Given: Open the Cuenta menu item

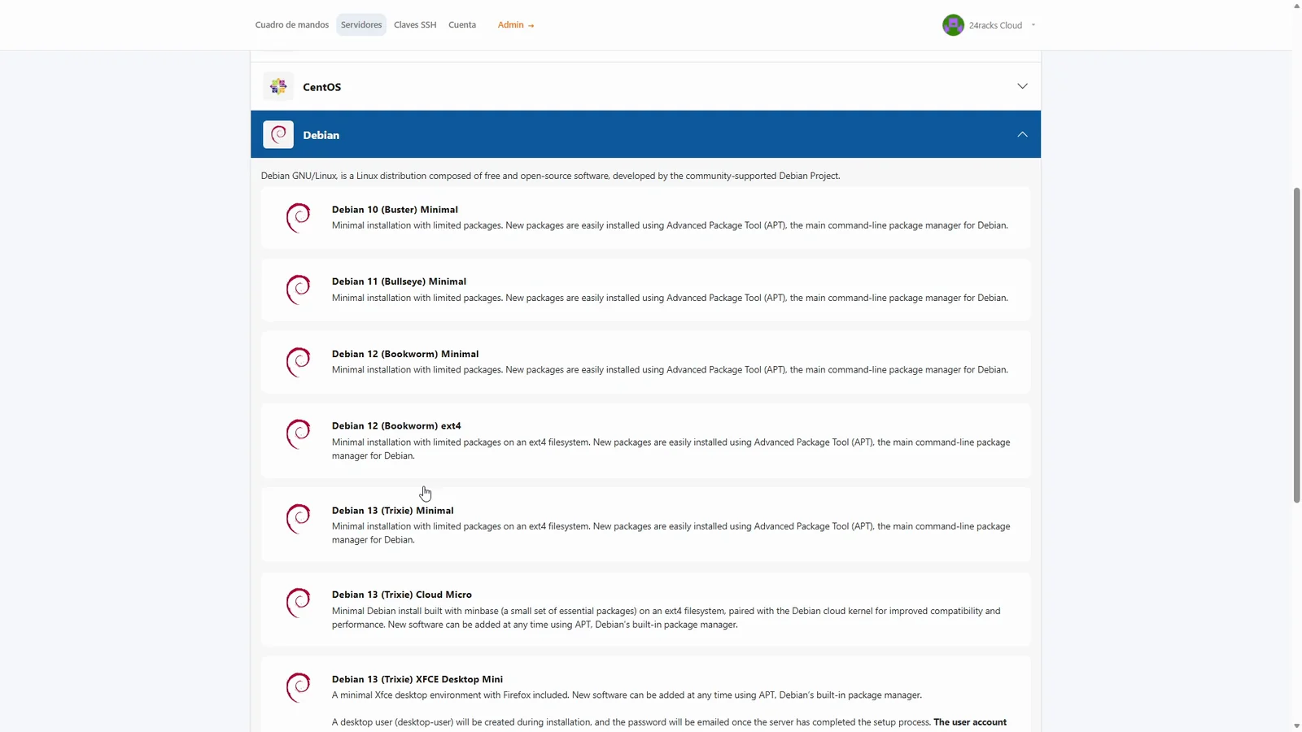Looking at the screenshot, I should coord(462,25).
